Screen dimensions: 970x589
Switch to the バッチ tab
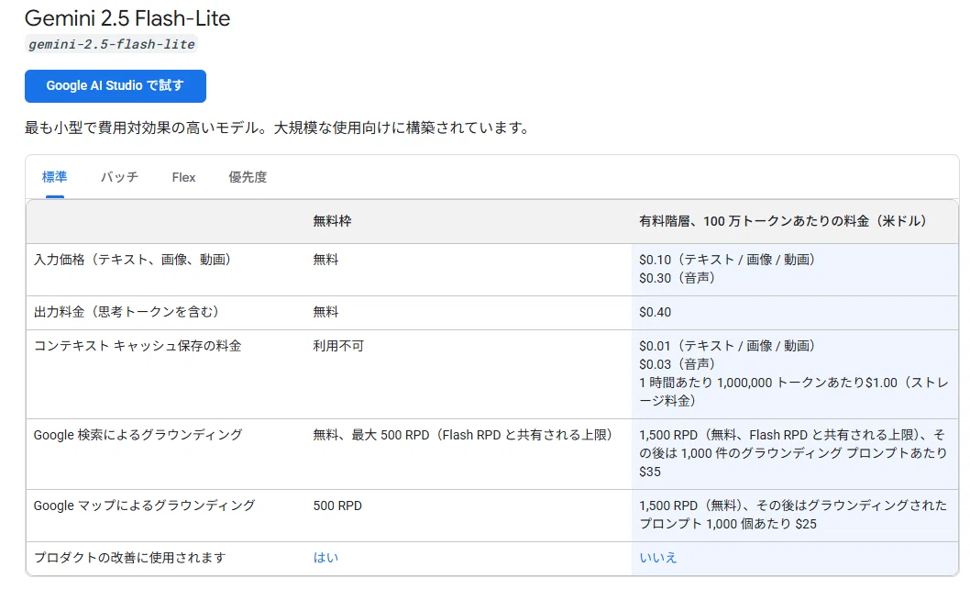click(119, 177)
